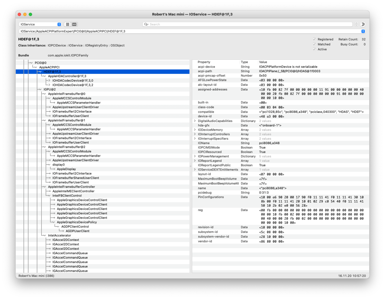The image size is (385, 299).
Task: Switch to the column browser view
Action: pos(74,24)
